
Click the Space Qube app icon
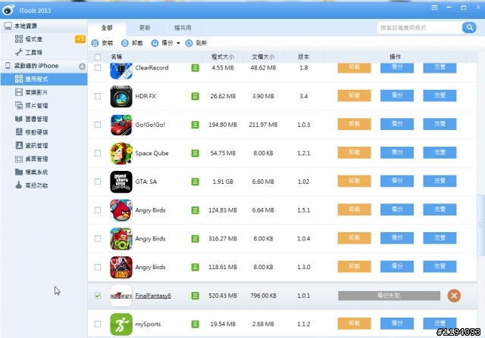tap(121, 153)
